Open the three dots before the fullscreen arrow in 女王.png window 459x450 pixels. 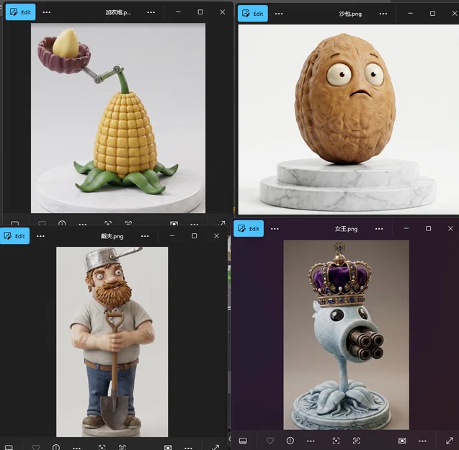[422, 441]
